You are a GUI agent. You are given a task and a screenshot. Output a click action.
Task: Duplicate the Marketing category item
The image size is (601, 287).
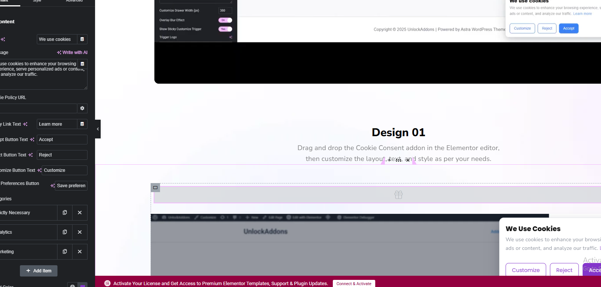65,252
